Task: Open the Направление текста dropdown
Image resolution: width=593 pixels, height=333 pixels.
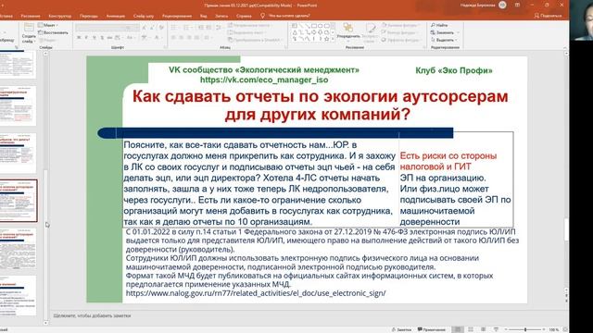Action: [249, 25]
